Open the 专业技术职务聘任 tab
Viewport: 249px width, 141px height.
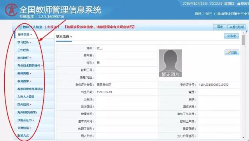pos(35,65)
